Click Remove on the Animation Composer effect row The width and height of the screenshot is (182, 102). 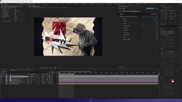152,16
